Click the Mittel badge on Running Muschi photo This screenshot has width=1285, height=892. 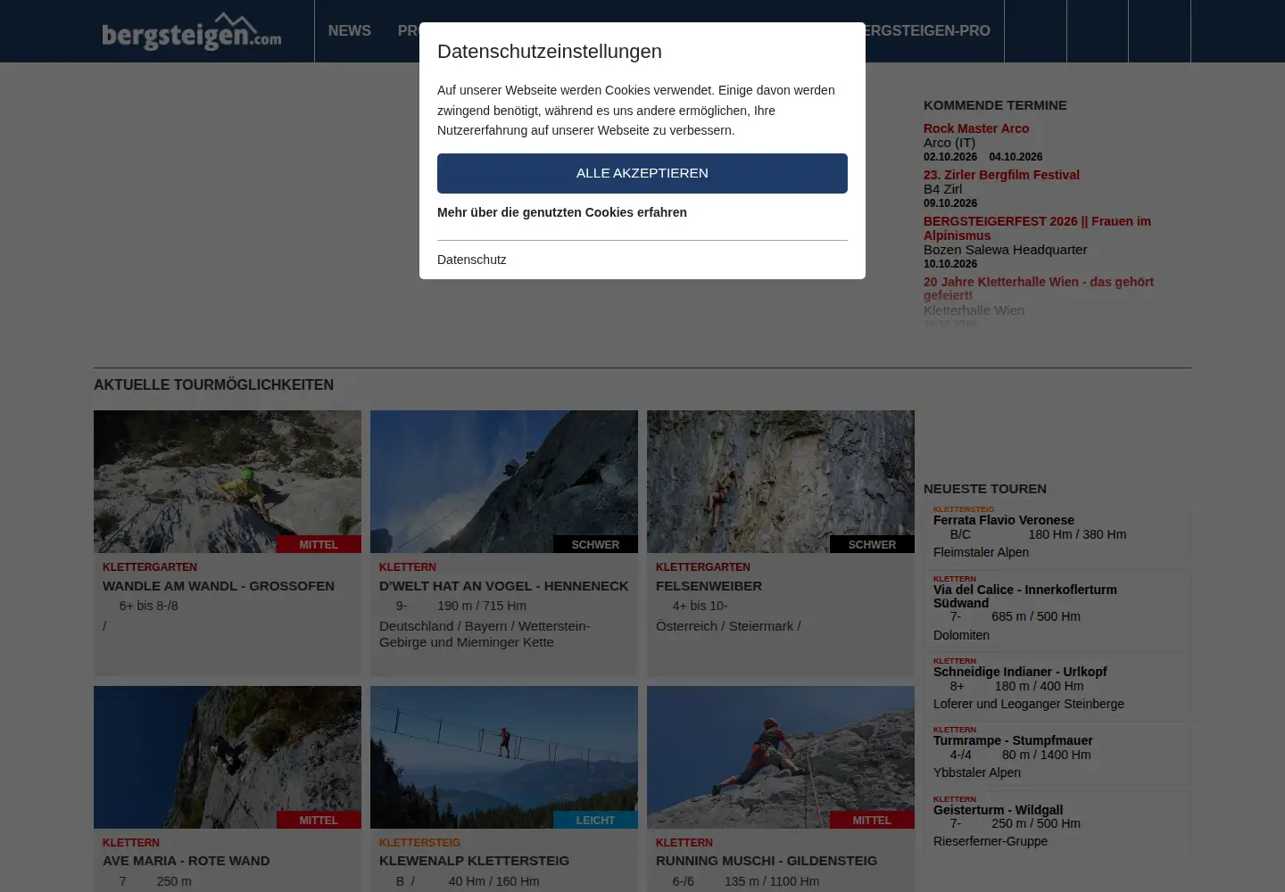pos(872,820)
